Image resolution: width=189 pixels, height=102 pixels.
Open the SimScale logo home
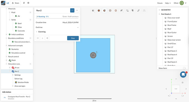pyautogui.click(x=3, y=3)
